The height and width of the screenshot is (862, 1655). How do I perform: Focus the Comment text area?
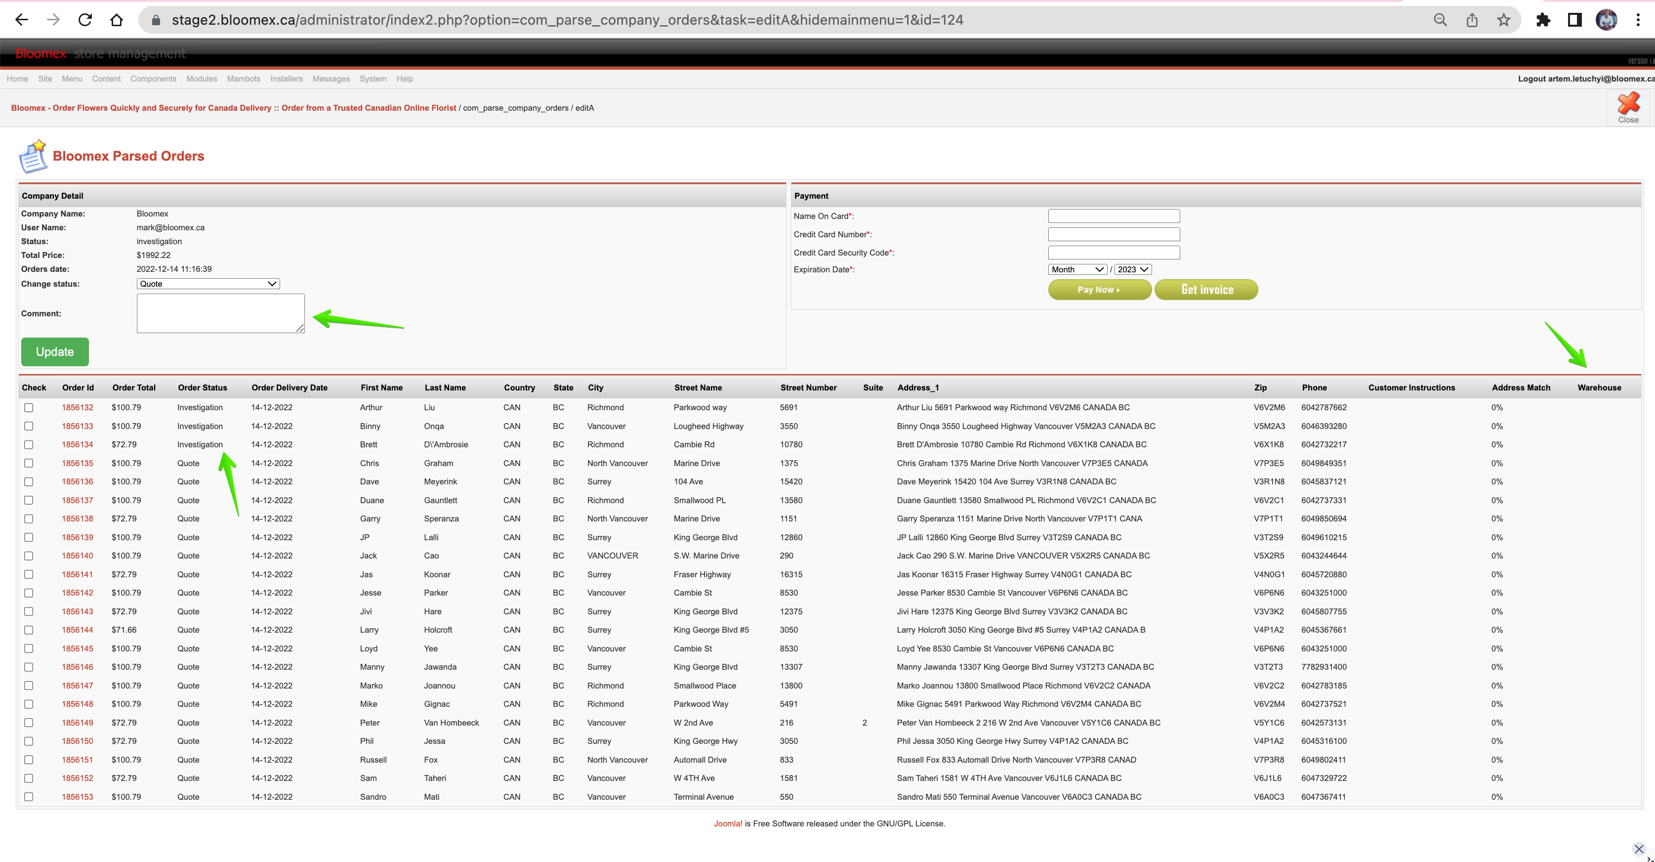pos(220,314)
